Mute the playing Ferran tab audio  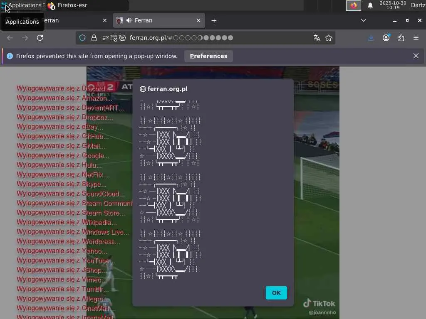[x=129, y=20]
